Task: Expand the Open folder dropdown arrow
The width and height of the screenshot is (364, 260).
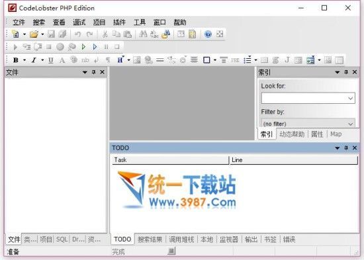Action: tap(42, 34)
